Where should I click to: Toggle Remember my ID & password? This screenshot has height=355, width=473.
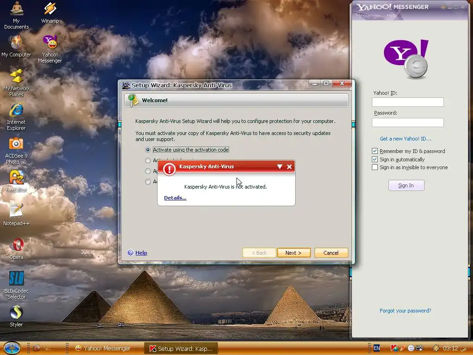tap(375, 151)
